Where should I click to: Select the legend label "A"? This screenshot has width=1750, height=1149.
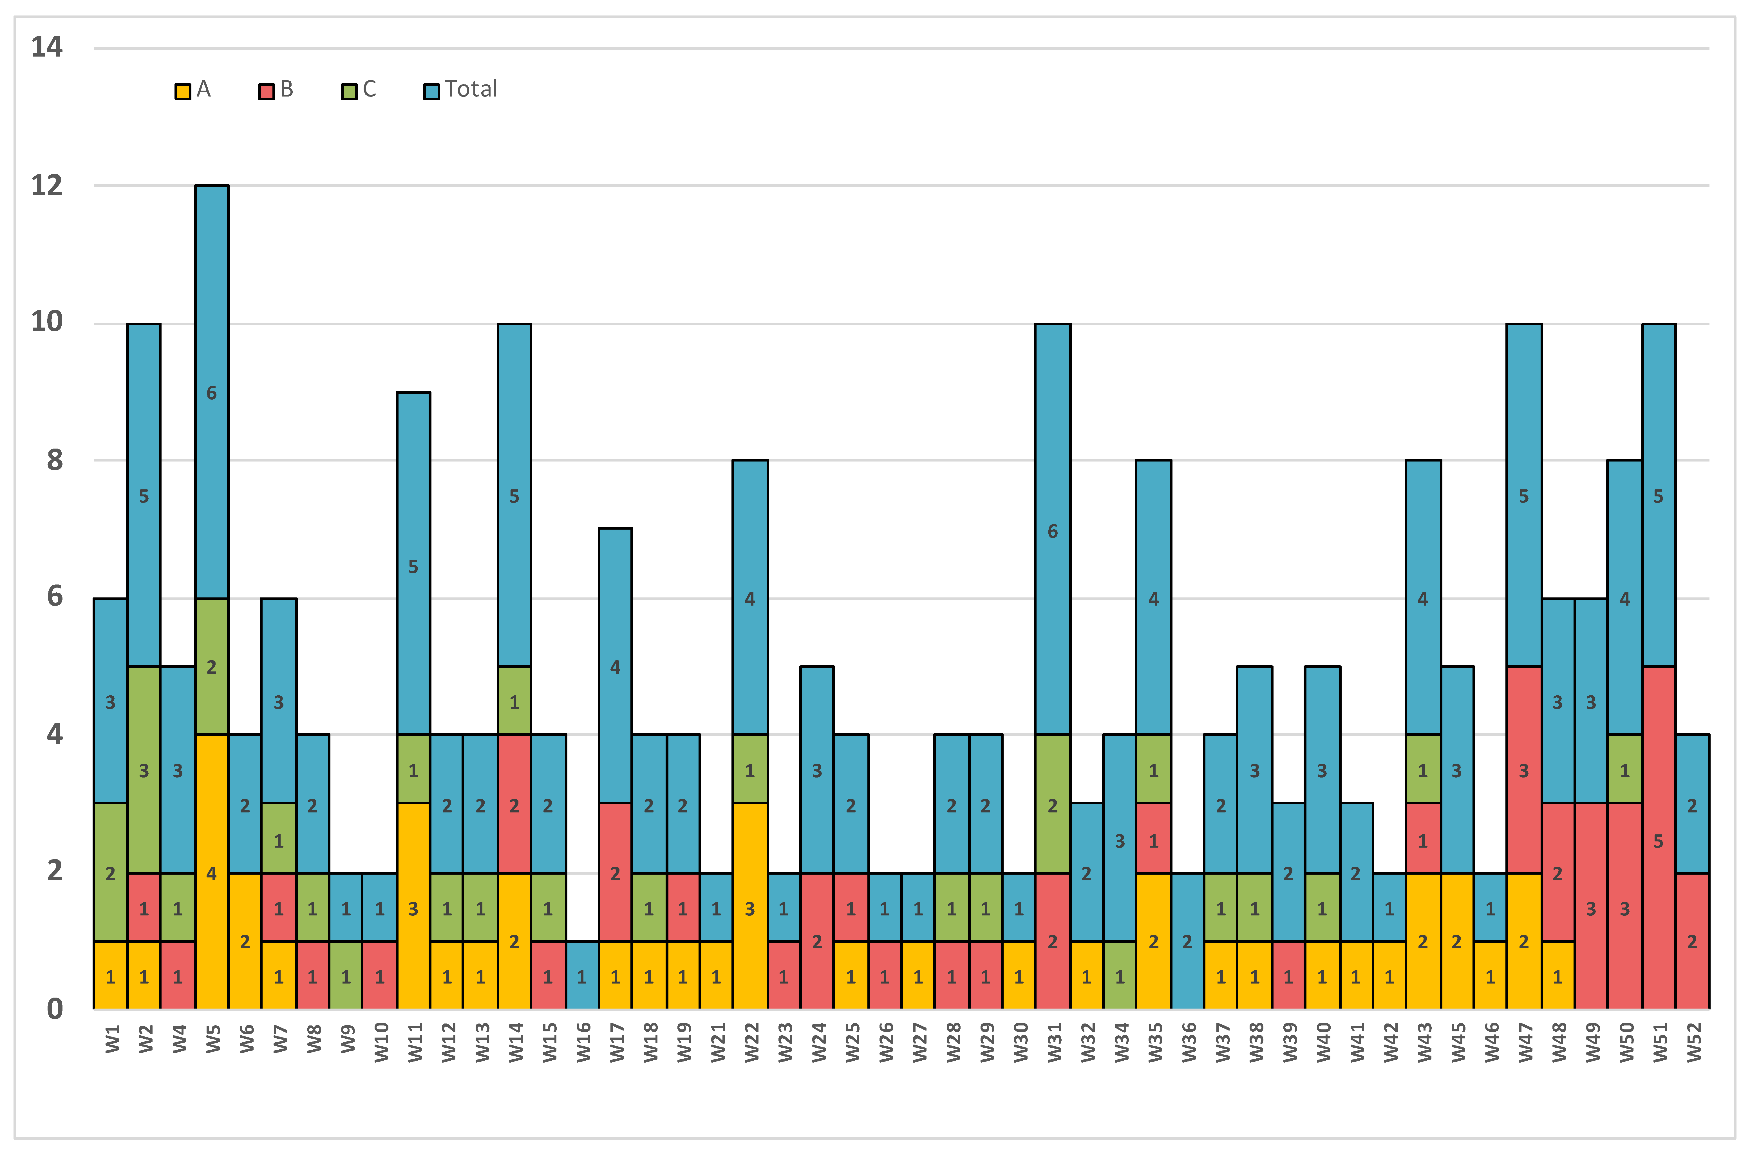pyautogui.click(x=204, y=89)
